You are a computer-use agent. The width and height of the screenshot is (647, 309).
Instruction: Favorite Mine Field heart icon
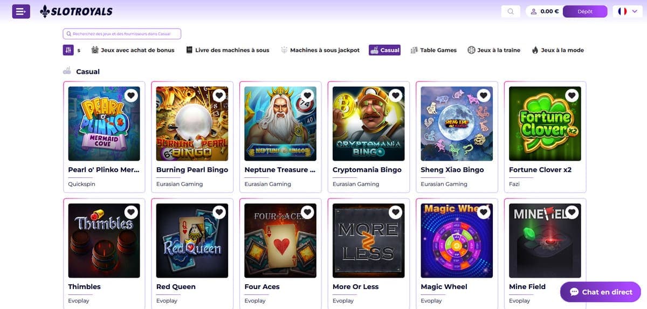point(572,212)
